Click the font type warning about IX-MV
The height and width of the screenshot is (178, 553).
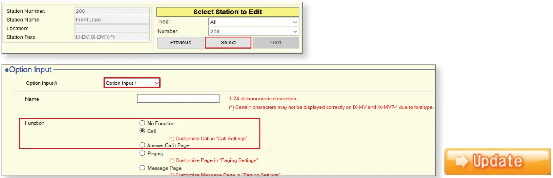pyautogui.click(x=331, y=107)
